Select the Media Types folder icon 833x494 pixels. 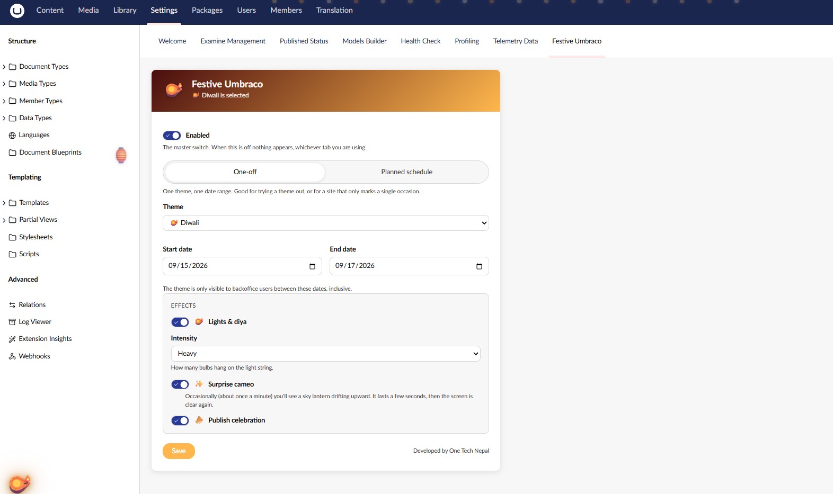[13, 84]
